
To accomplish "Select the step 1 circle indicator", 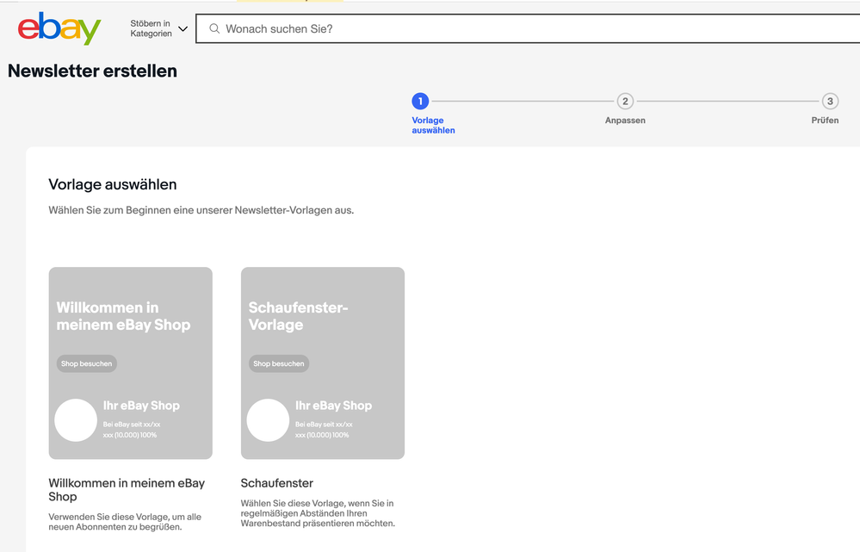I will (x=420, y=102).
